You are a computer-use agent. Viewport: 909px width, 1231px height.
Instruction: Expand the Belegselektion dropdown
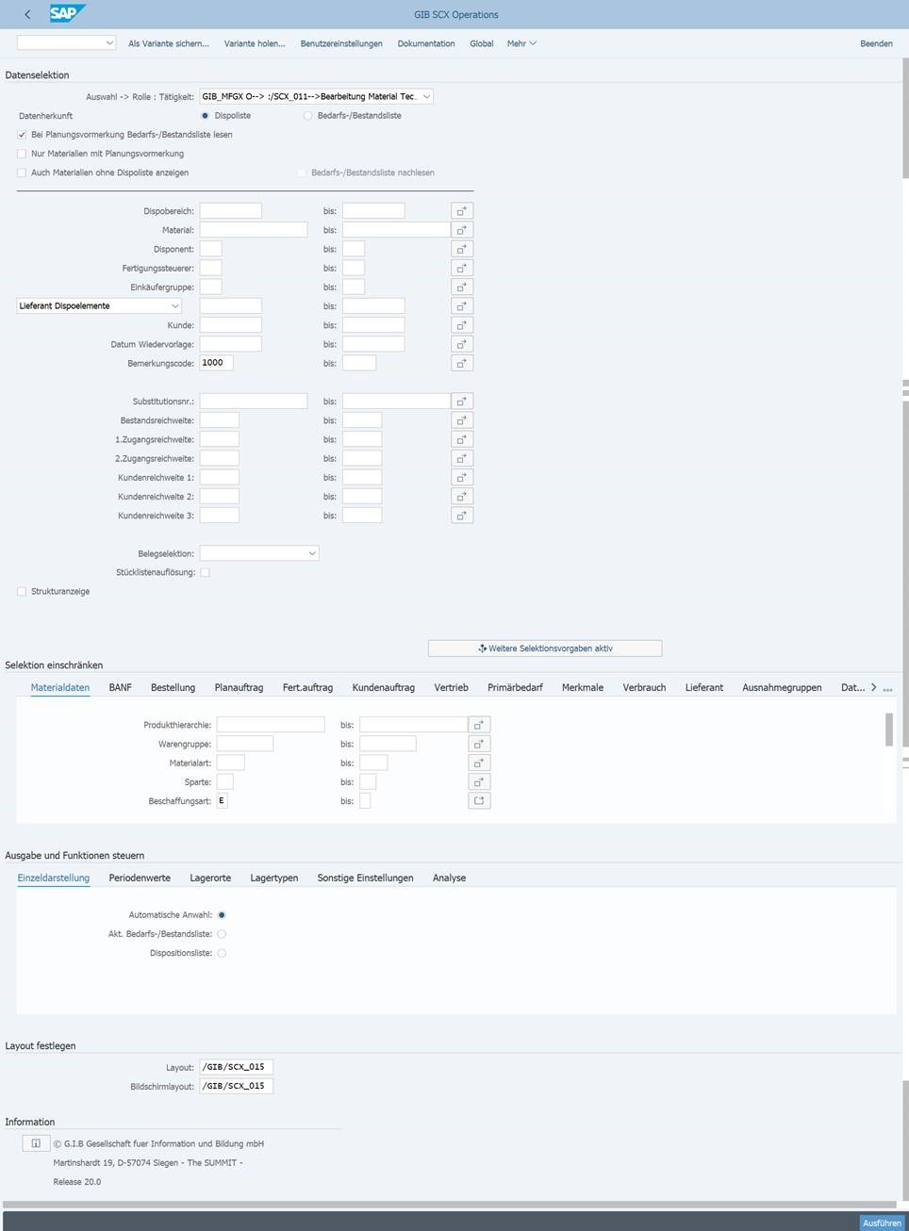click(311, 553)
